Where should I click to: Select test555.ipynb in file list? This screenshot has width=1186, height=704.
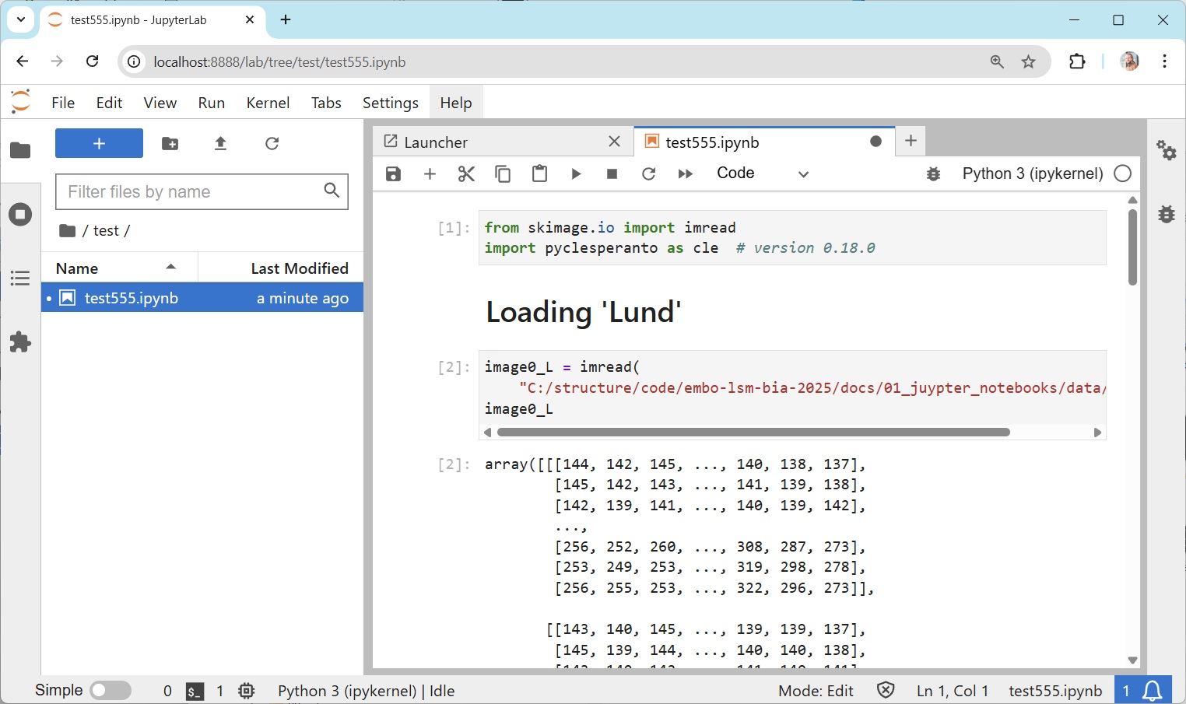(202, 298)
